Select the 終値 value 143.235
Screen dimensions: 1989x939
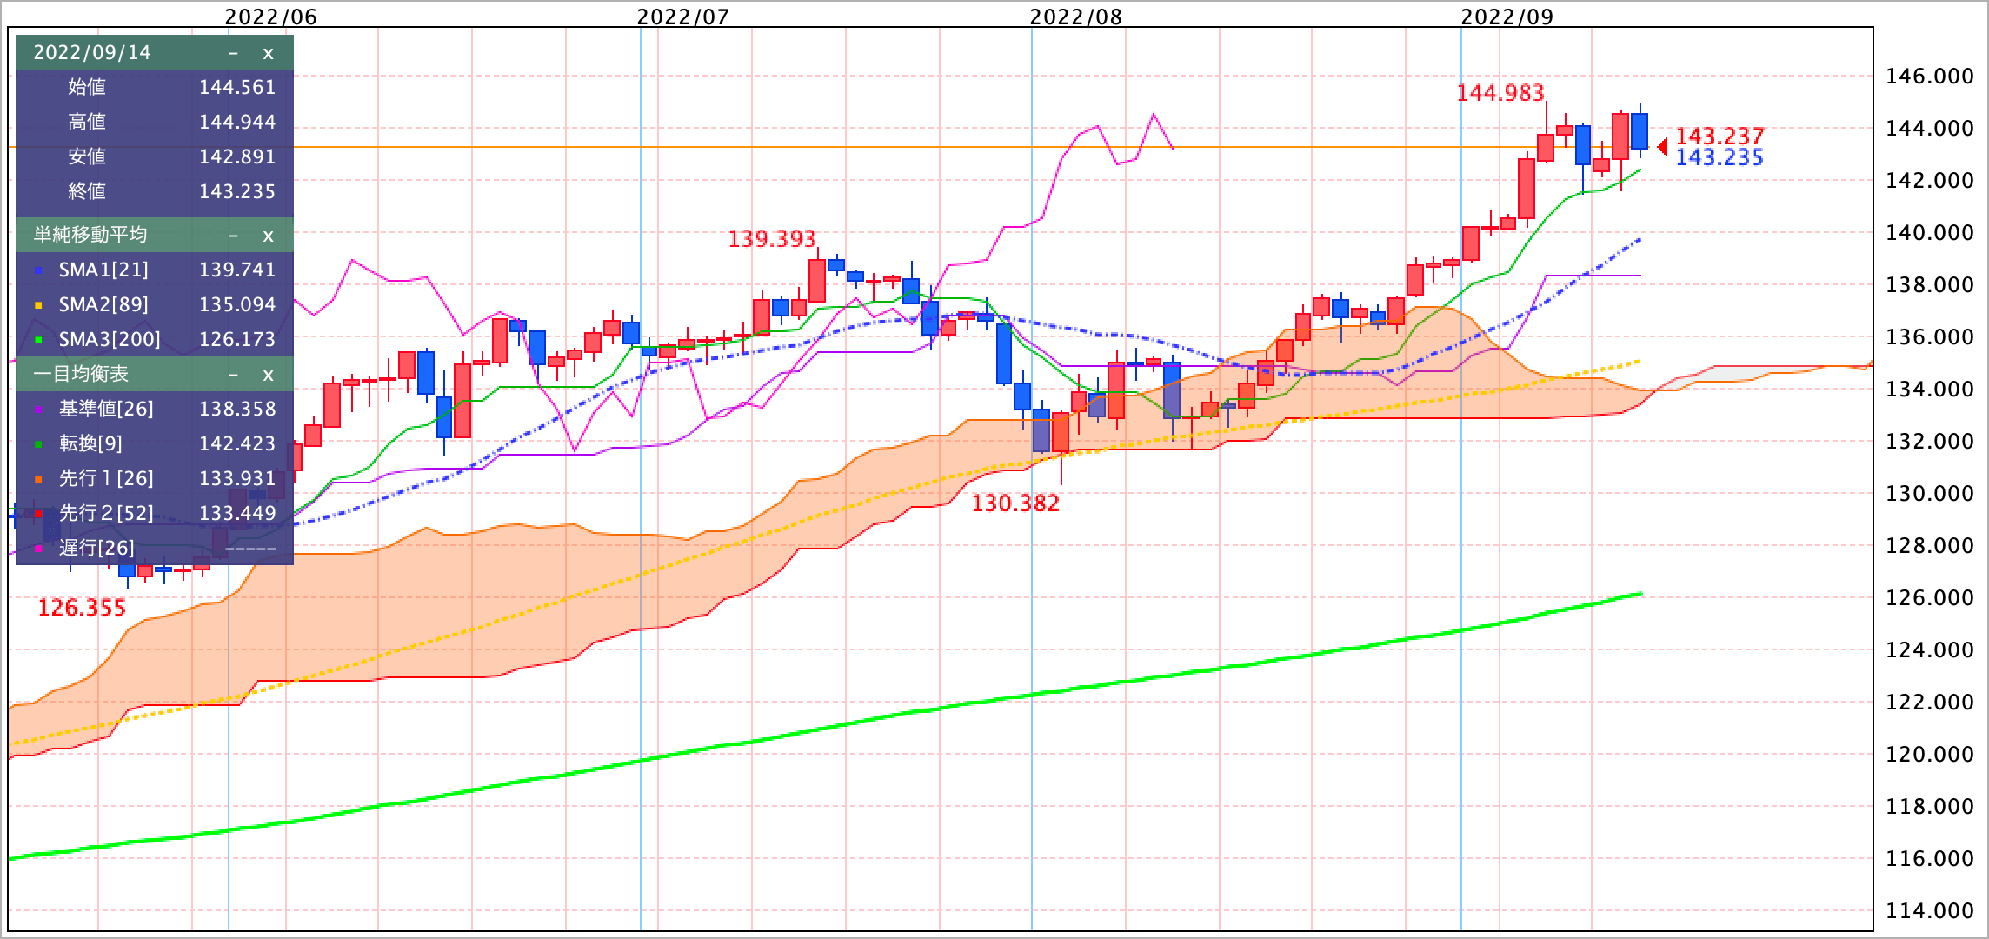click(x=237, y=191)
